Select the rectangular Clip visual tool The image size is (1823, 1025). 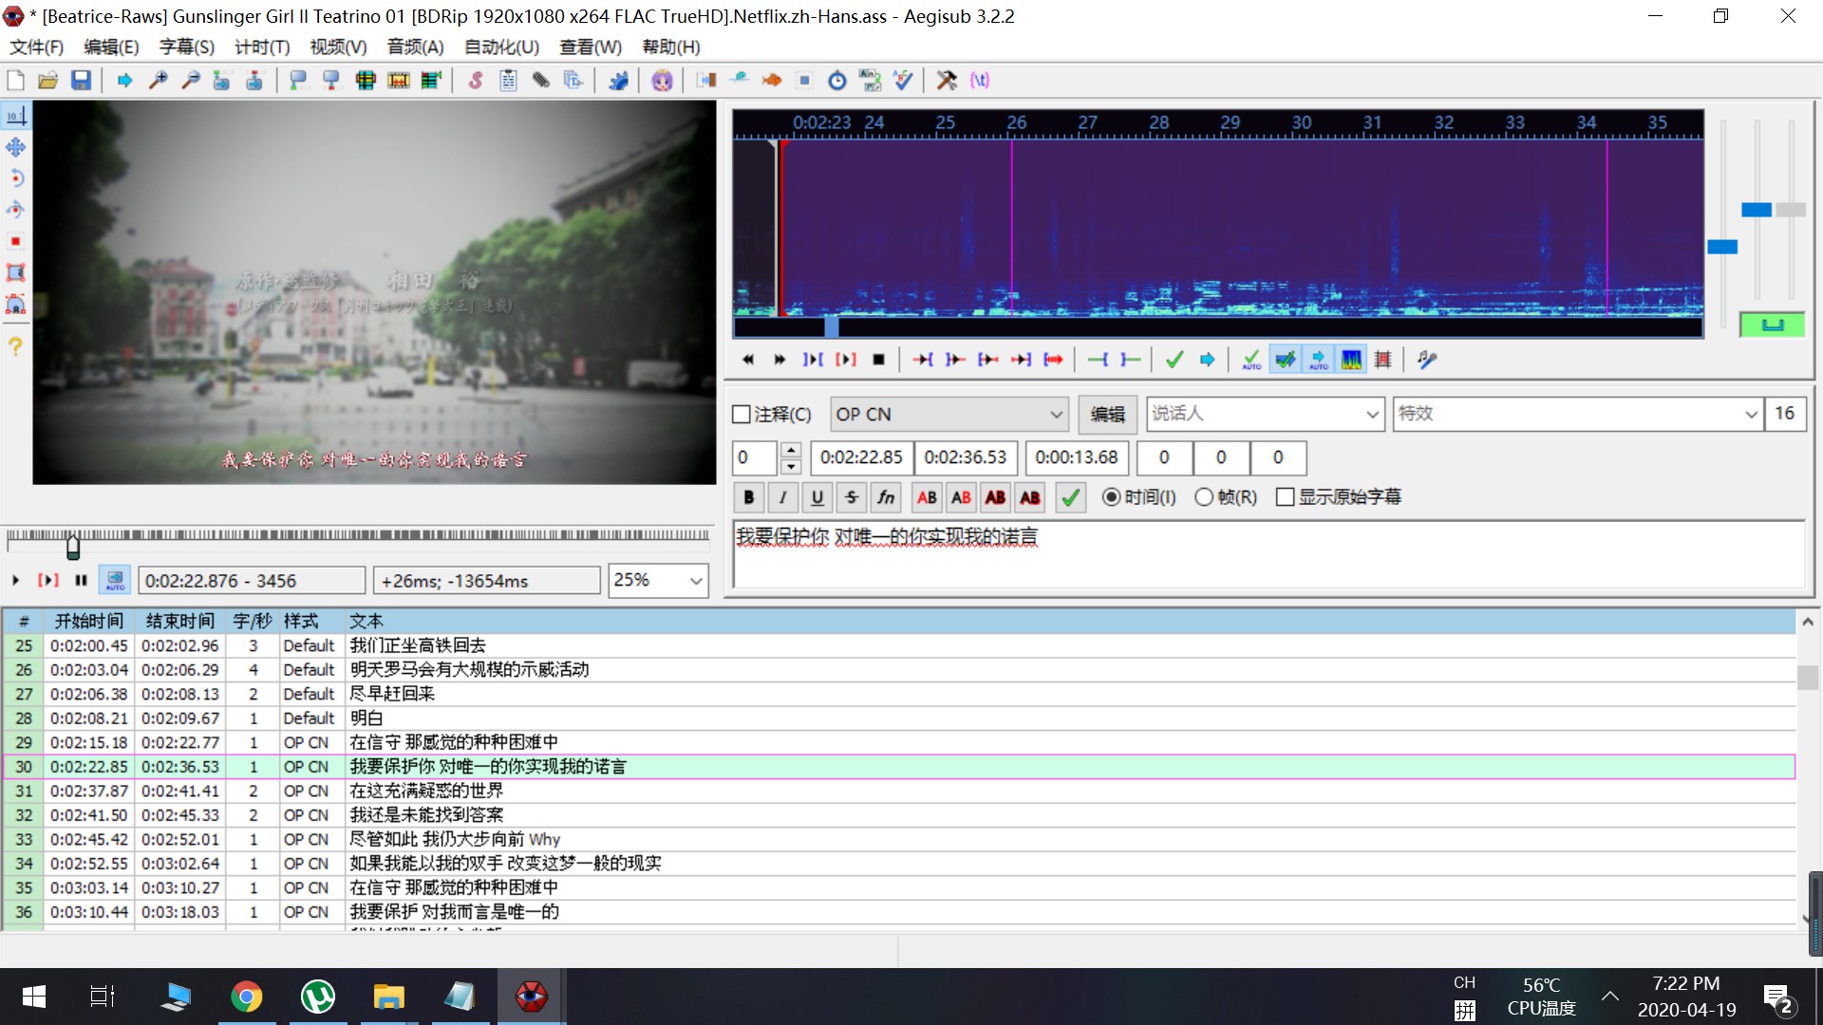[x=16, y=272]
